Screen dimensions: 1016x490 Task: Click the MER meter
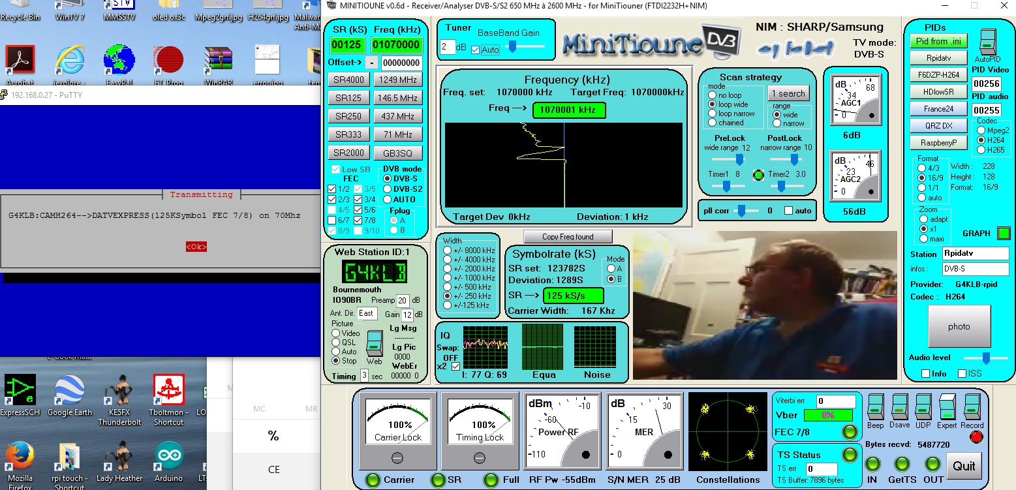(x=644, y=431)
